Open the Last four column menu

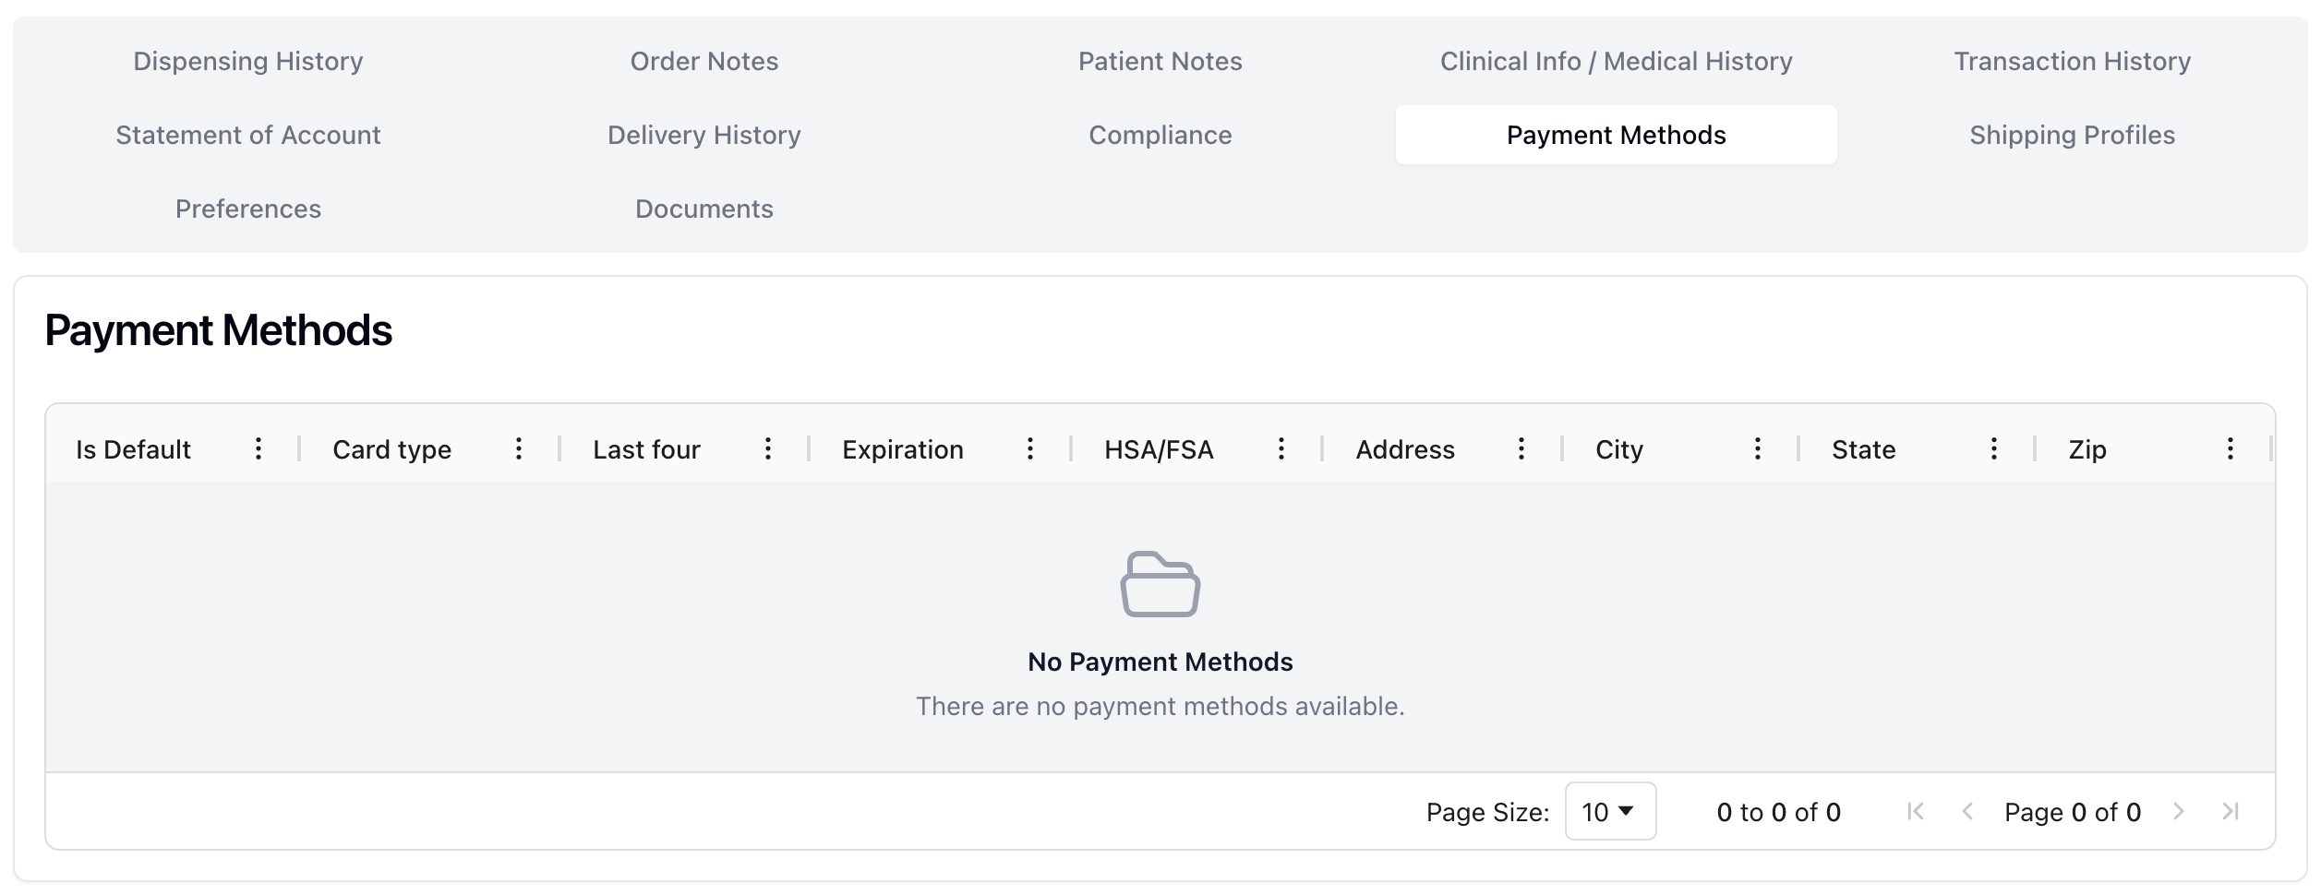[768, 449]
